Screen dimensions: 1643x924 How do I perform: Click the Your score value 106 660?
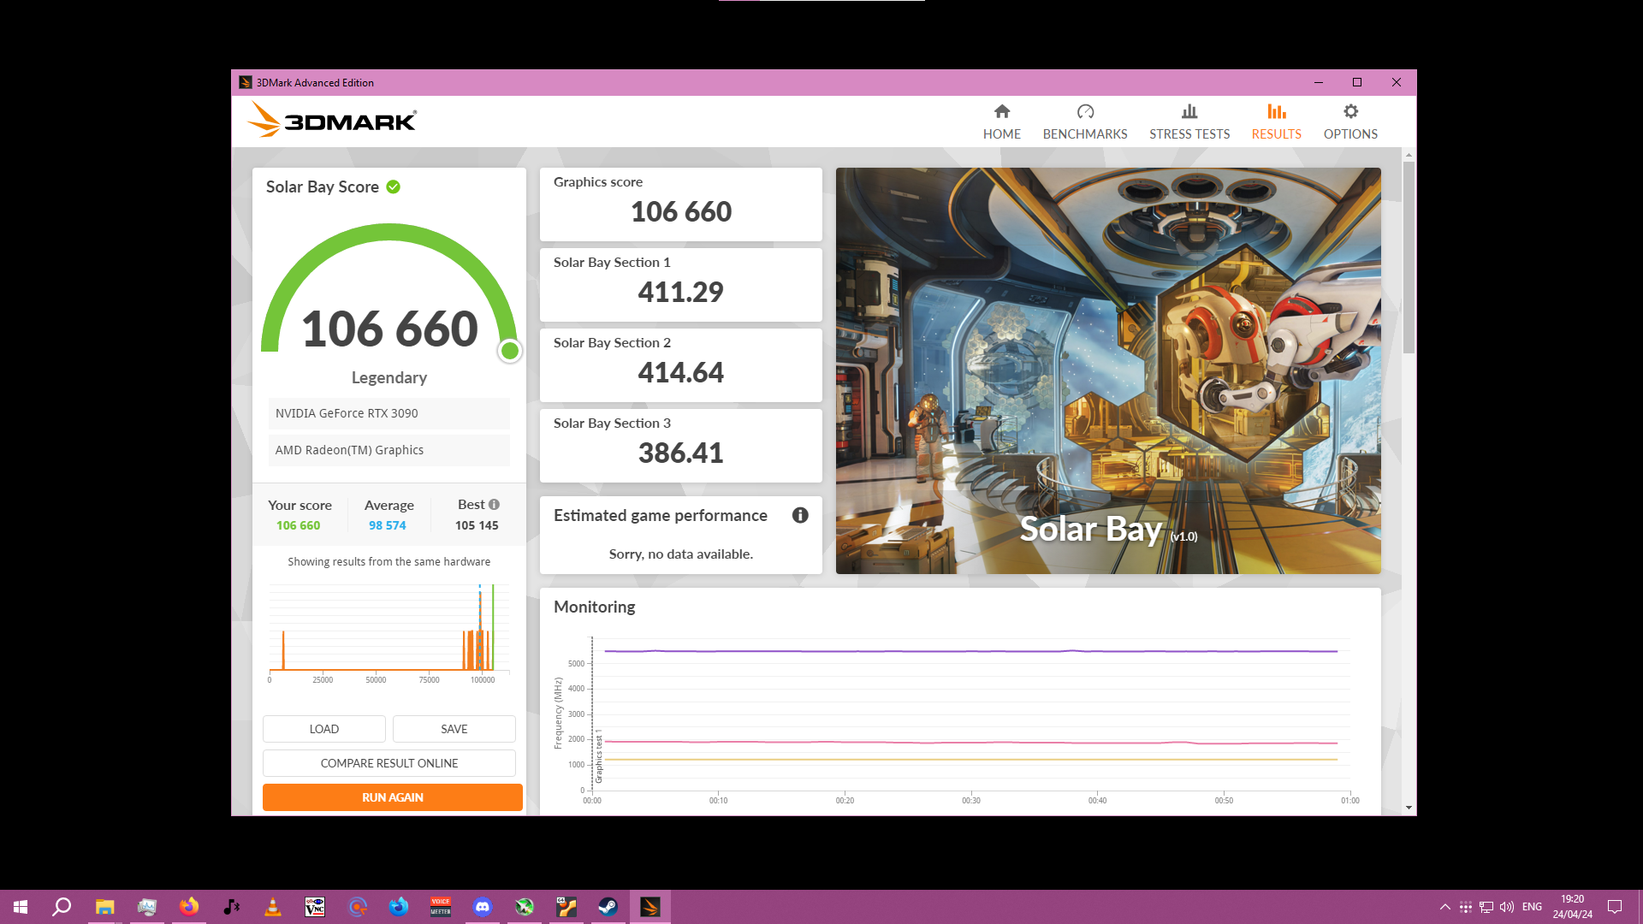(x=299, y=525)
